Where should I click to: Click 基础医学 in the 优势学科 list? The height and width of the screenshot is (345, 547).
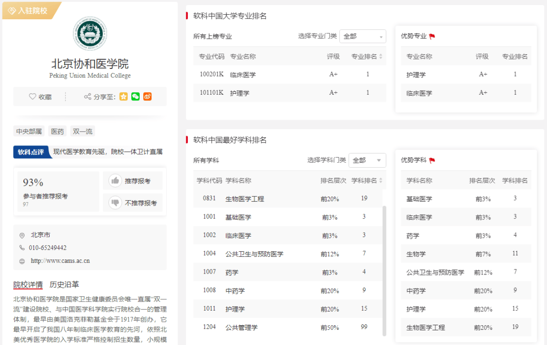click(x=419, y=199)
